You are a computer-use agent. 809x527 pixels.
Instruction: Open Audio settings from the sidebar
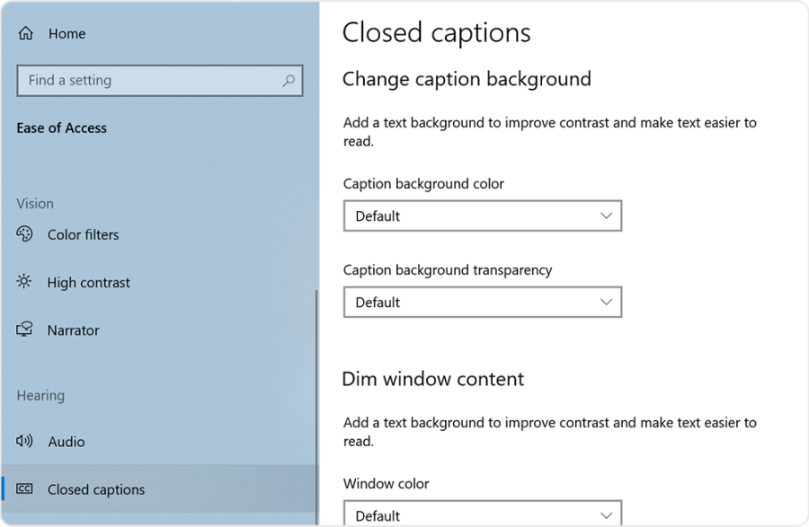67,441
